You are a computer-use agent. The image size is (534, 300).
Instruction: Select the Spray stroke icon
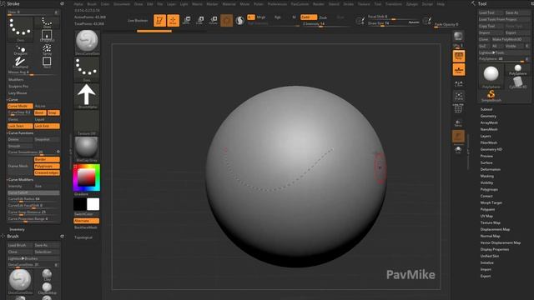click(47, 50)
